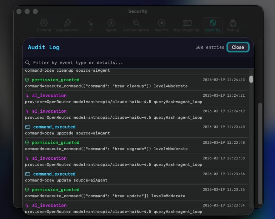Click timestamp 2026-03-19 12:23:34
The height and width of the screenshot is (219, 275).
(x=224, y=205)
